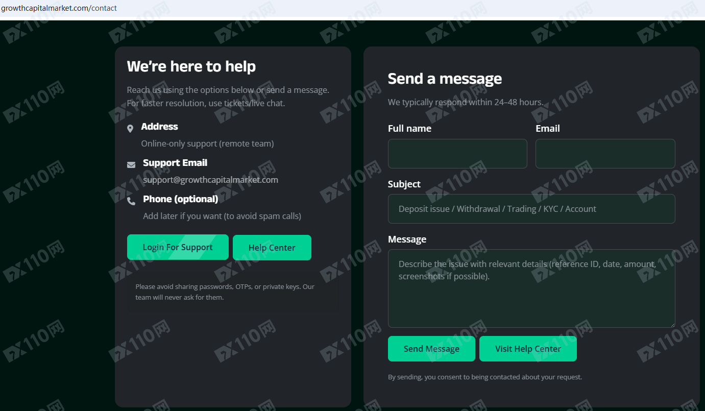Select the Subject text field
This screenshot has width=705, height=411.
click(x=531, y=209)
